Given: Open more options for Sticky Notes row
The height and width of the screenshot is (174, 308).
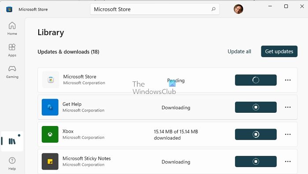Looking at the screenshot, I should (x=288, y=161).
